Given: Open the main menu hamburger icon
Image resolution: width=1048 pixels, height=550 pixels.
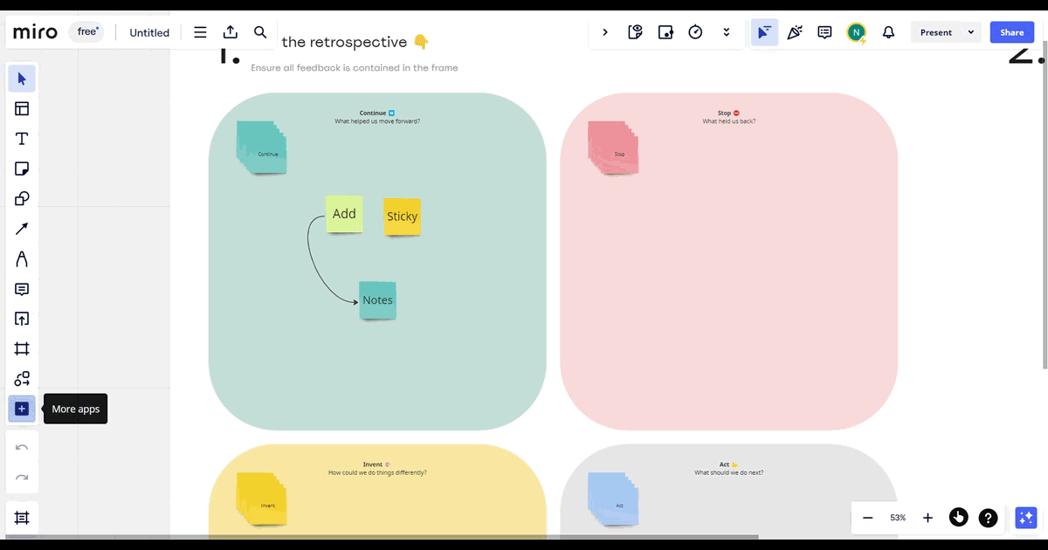Looking at the screenshot, I should (x=200, y=32).
